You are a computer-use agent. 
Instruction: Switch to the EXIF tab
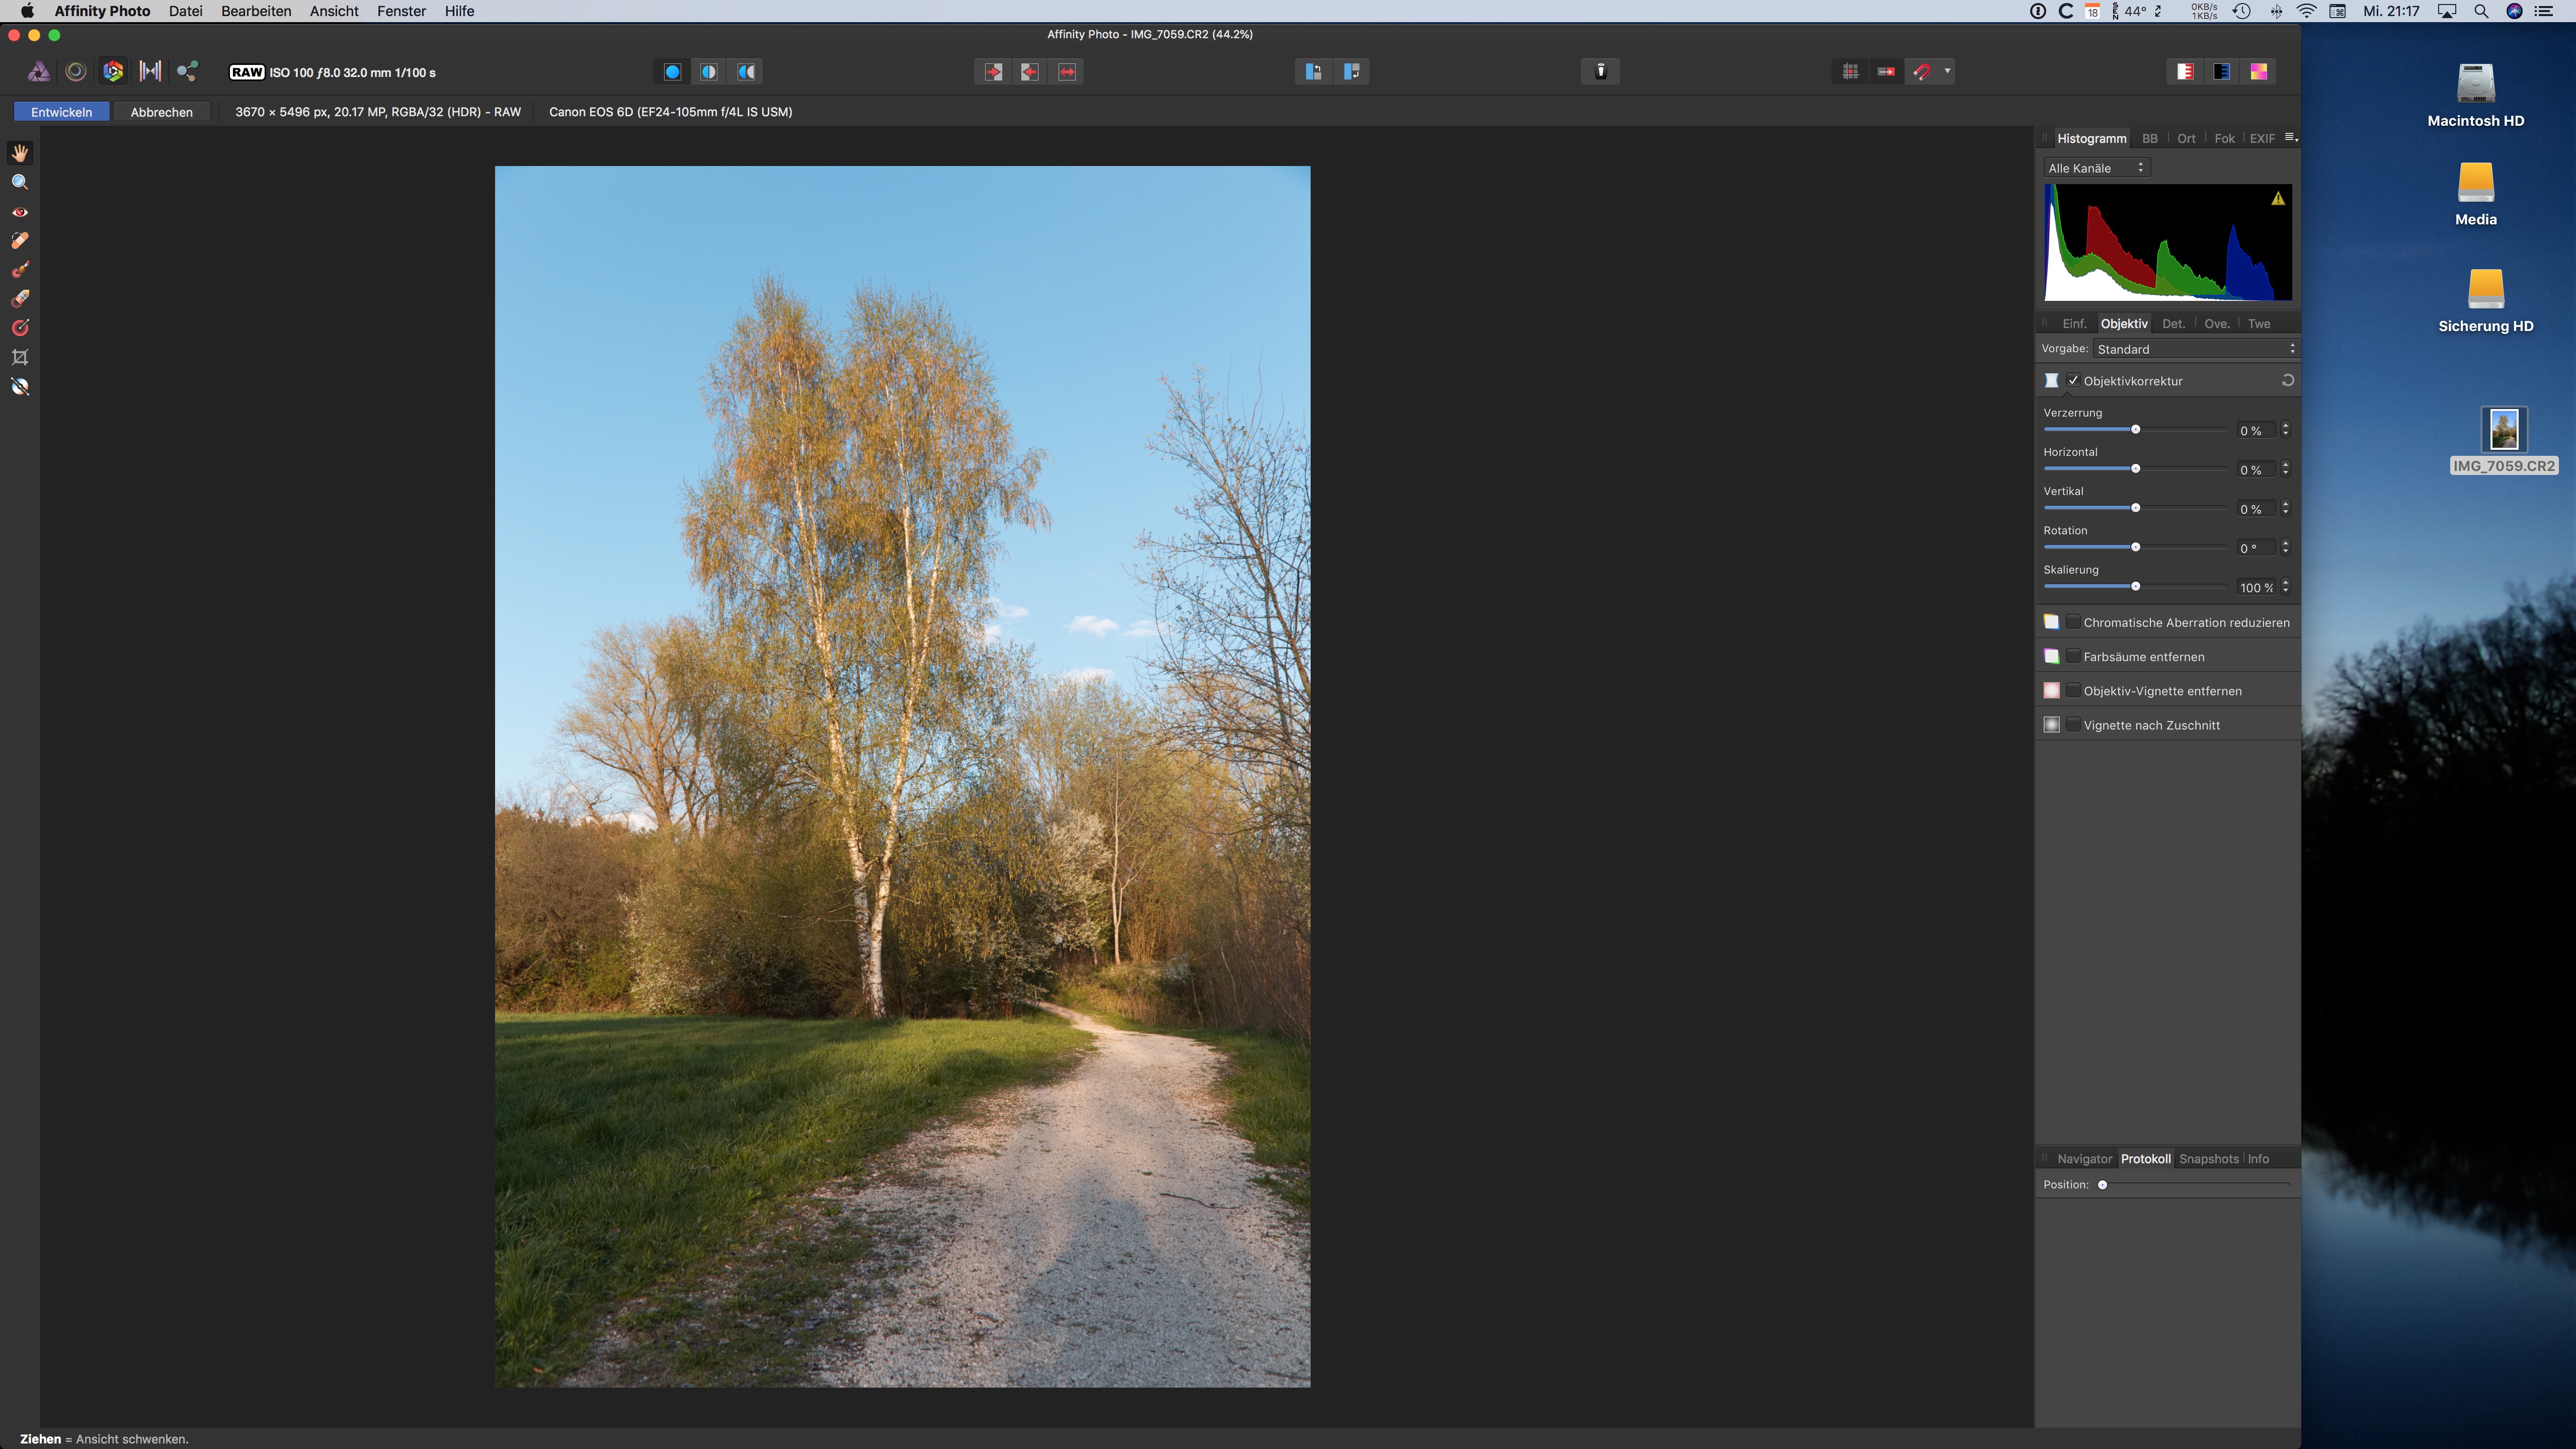coord(2262,138)
